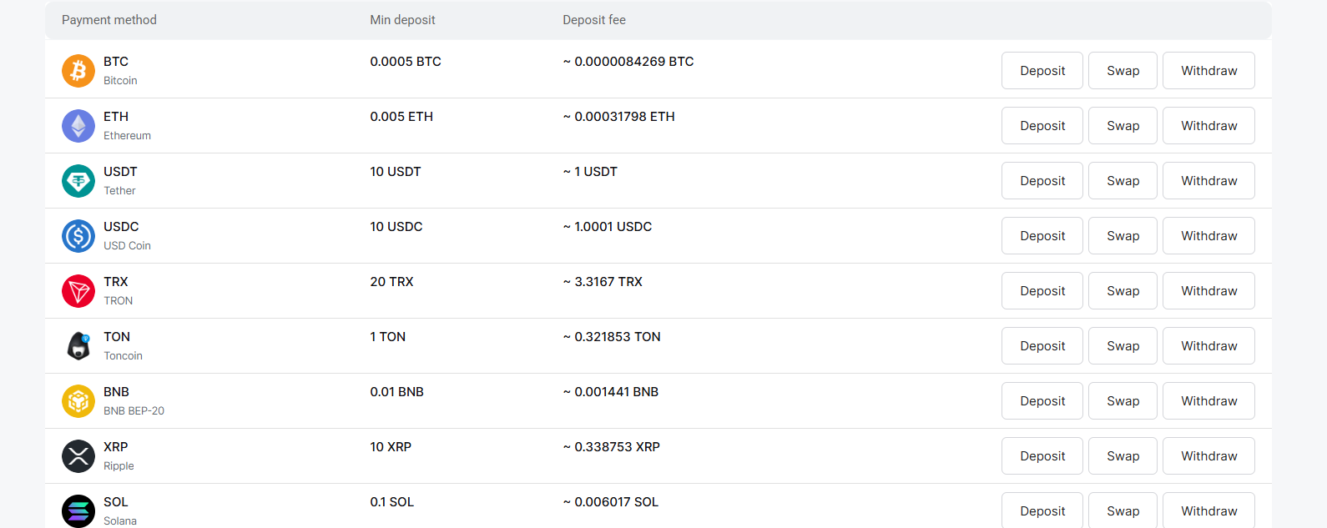The width and height of the screenshot is (1327, 528).
Task: Deposit Bitcoin using the BTC Deposit button
Action: click(1042, 71)
